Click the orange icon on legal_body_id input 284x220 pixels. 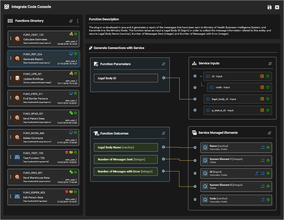point(262,99)
